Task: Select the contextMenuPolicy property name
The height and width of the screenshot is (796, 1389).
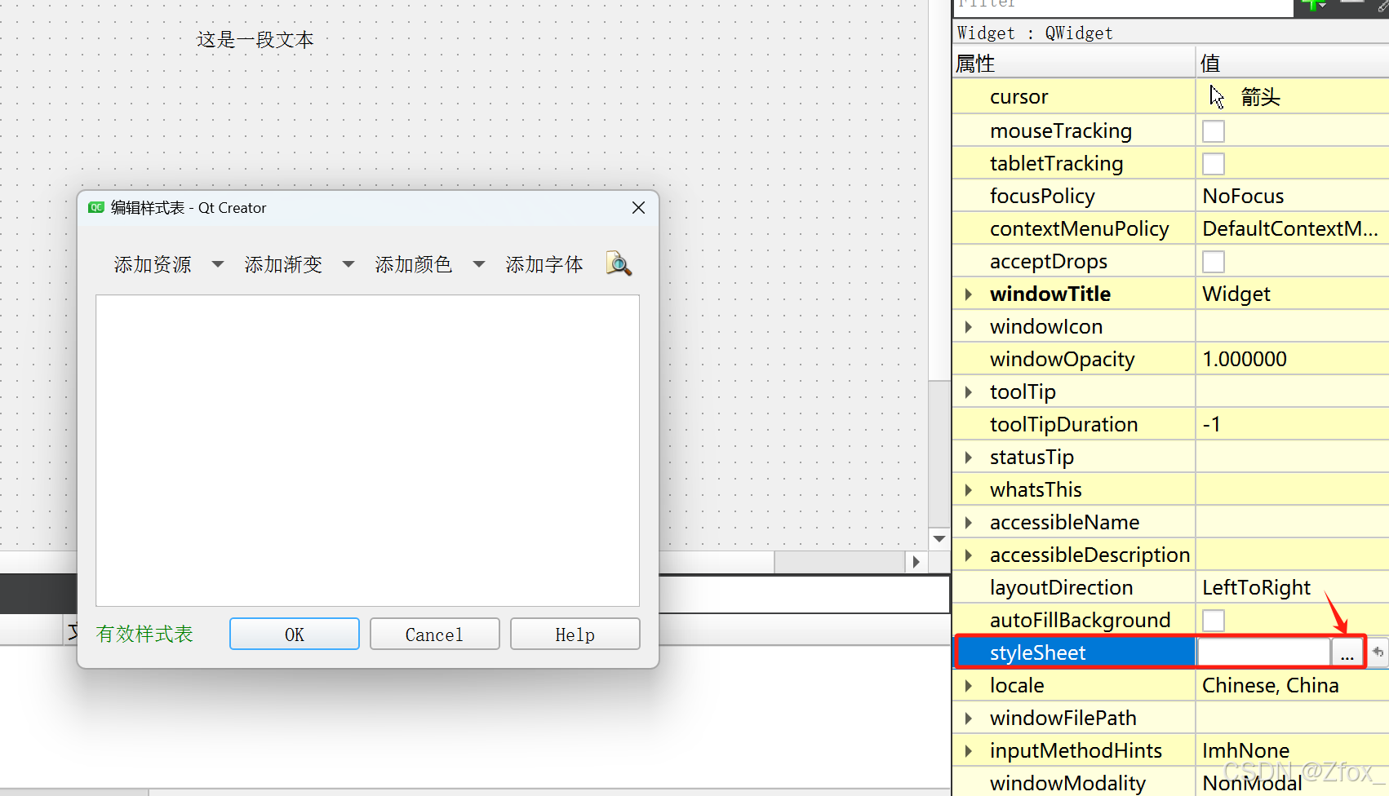Action: click(1079, 228)
